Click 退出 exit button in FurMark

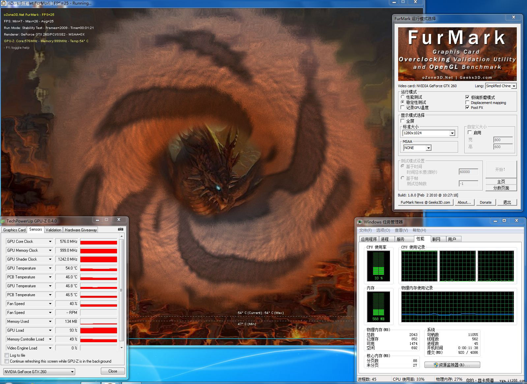[x=507, y=202]
